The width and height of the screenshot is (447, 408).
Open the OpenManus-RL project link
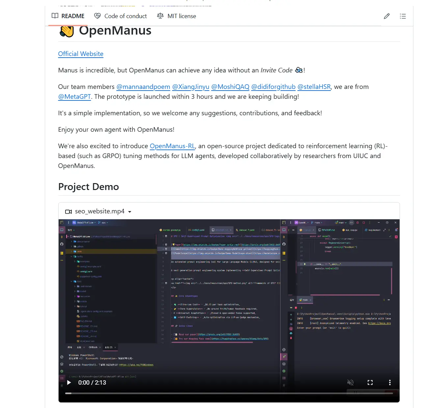coord(172,146)
